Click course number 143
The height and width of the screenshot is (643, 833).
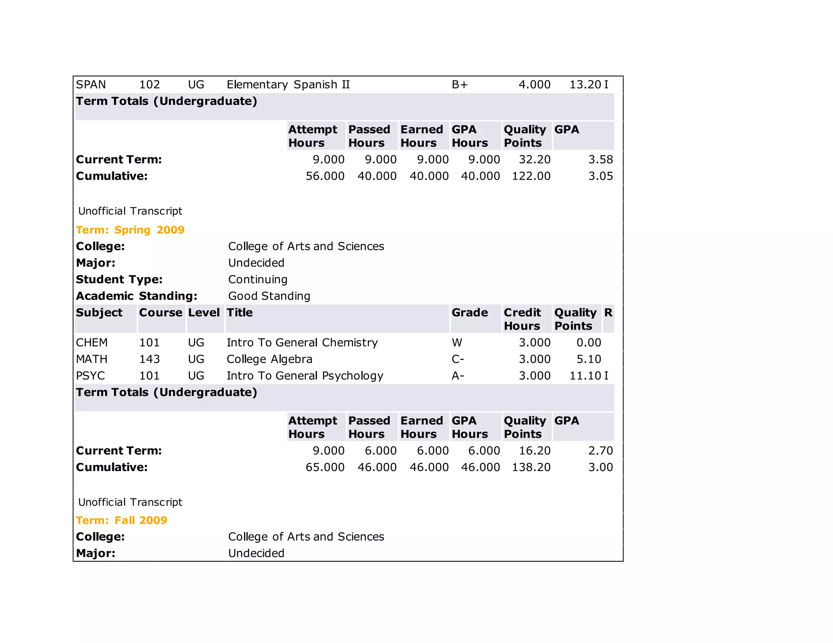149,359
